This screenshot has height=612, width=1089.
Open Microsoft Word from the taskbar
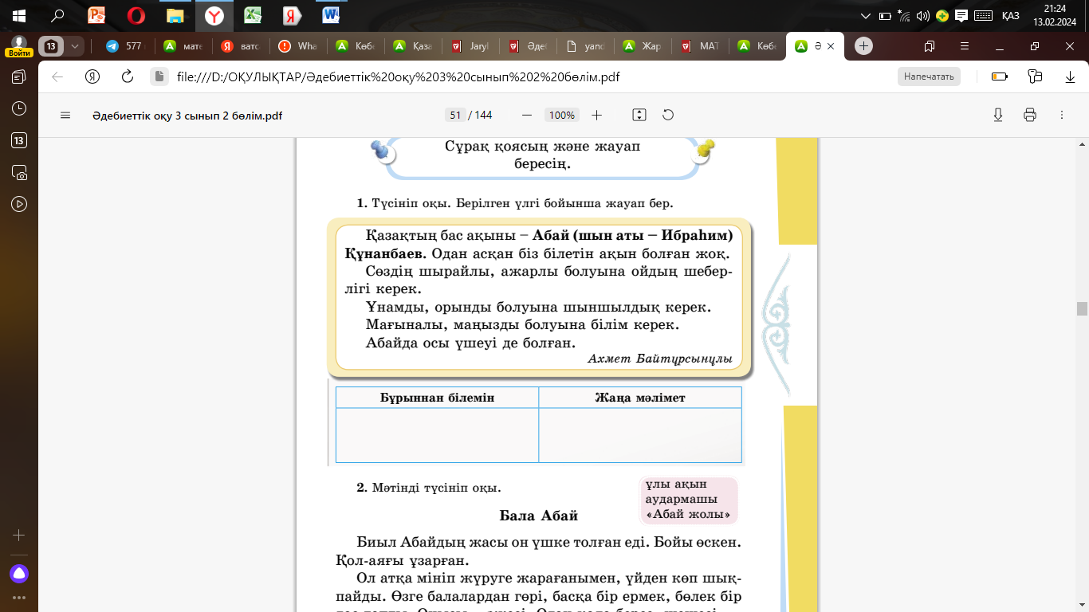331,15
